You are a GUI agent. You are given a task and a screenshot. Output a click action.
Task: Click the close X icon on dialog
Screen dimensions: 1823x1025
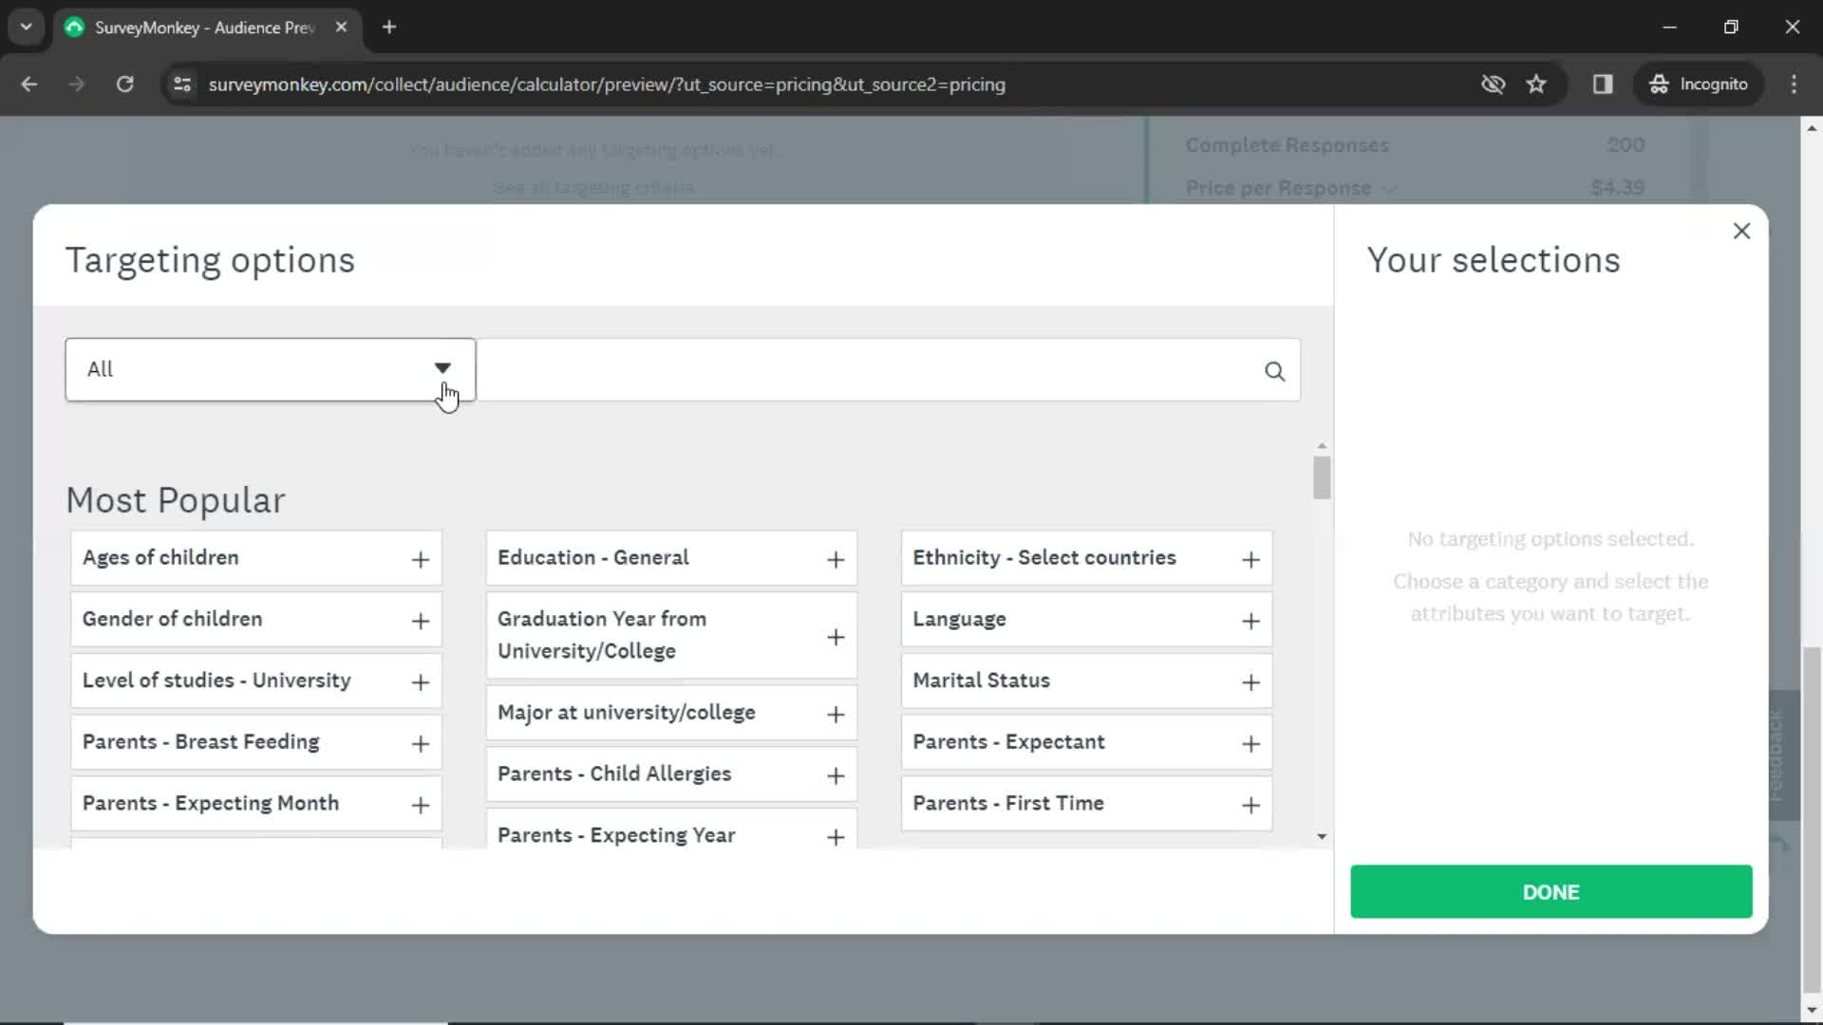(x=1741, y=229)
